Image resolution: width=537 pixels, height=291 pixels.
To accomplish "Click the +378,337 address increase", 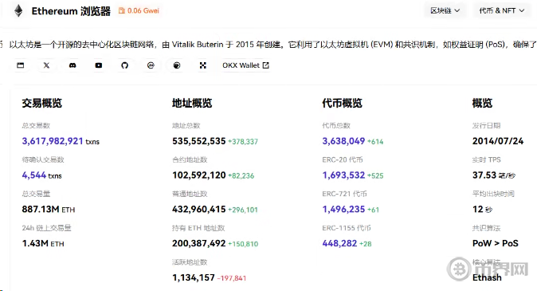I will point(243,142).
